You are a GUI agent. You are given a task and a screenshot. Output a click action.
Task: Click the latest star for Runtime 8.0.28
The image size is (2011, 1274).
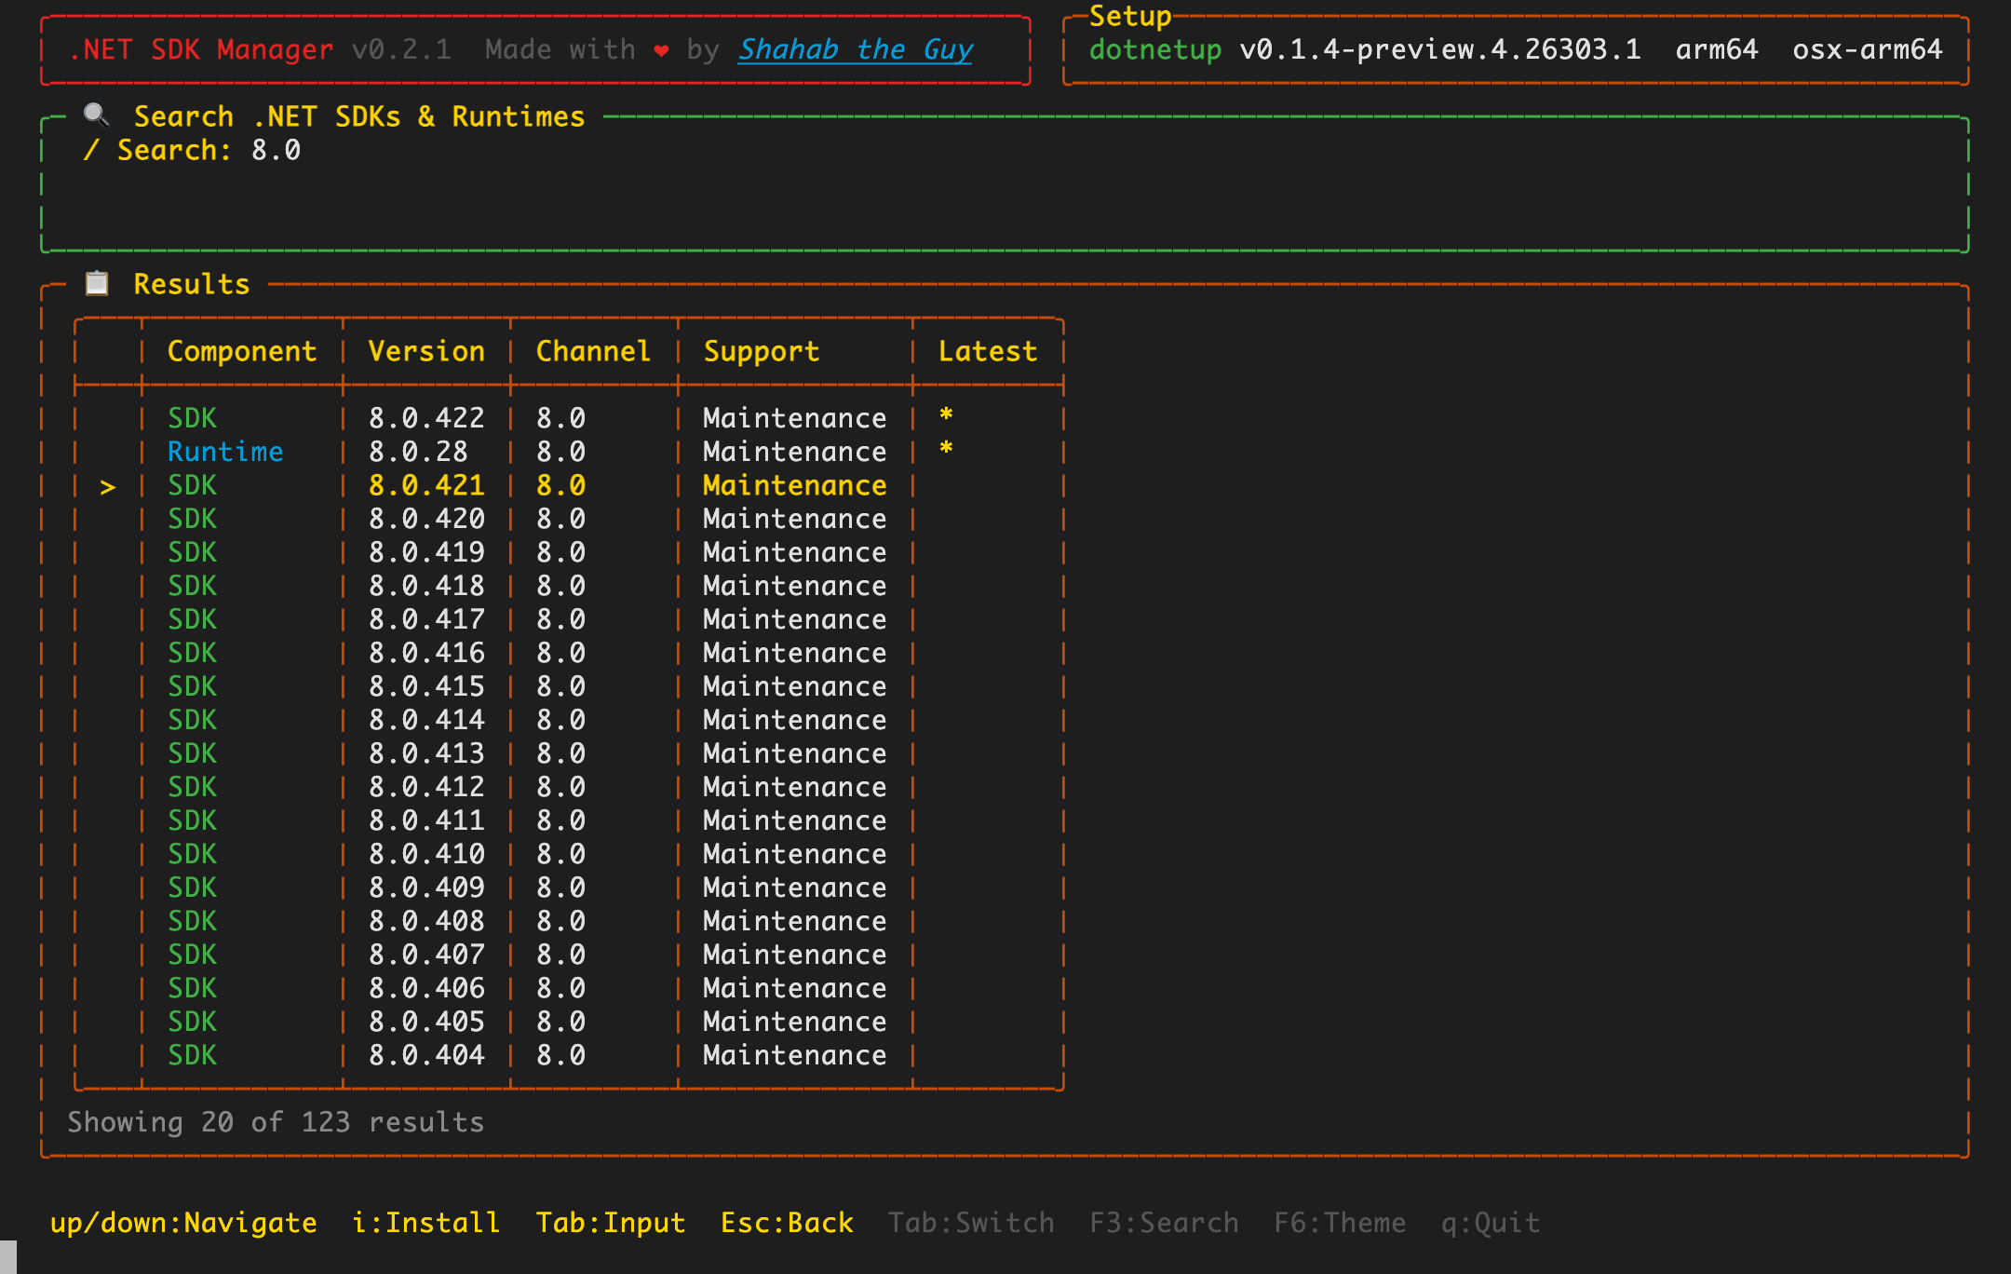(946, 449)
